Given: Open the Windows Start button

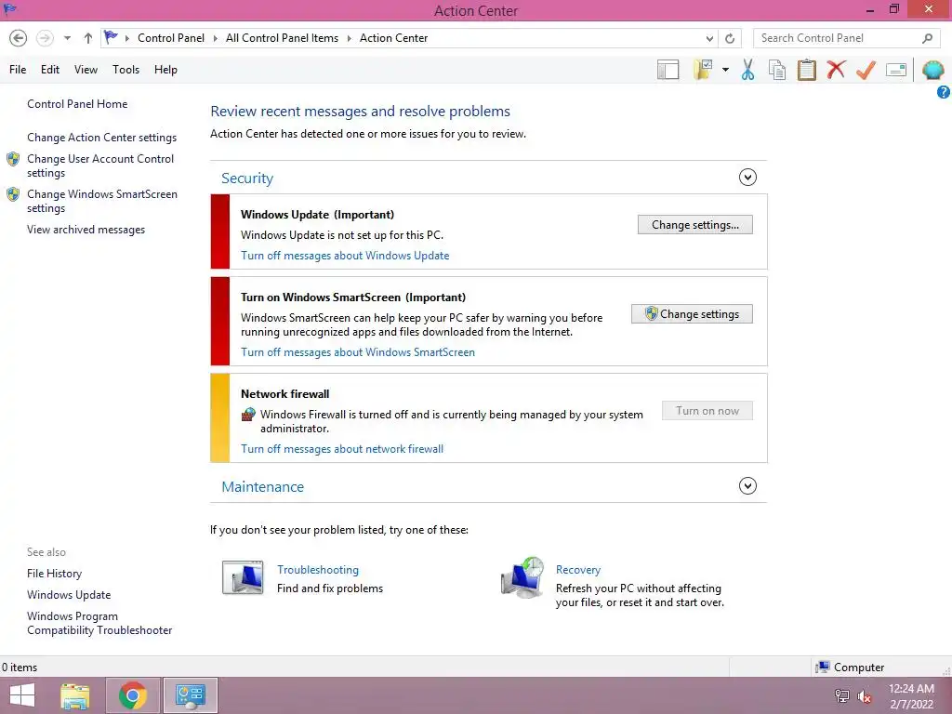Looking at the screenshot, I should tap(22, 695).
